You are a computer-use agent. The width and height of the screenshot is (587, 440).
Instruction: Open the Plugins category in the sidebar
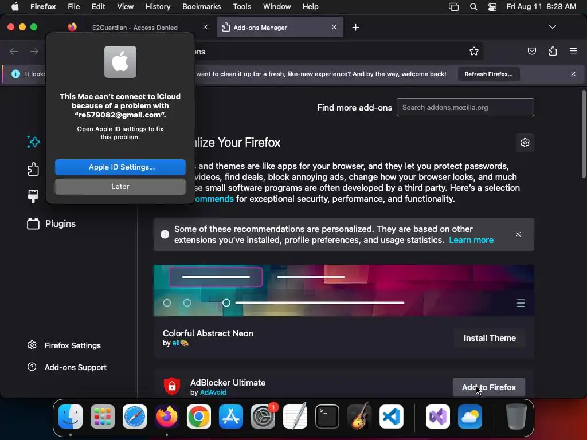[51, 224]
